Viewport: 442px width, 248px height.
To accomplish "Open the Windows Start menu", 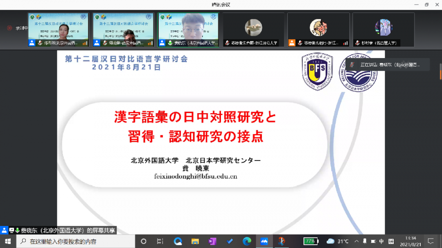I will (8, 241).
